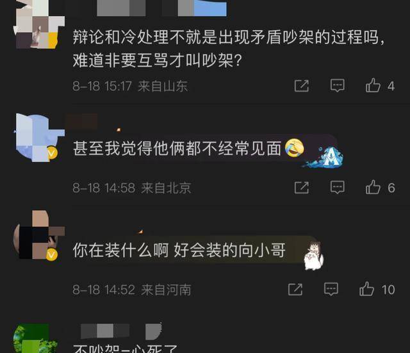Tap the comment text 甚至我觉得他俩都不经常见面

(x=177, y=149)
